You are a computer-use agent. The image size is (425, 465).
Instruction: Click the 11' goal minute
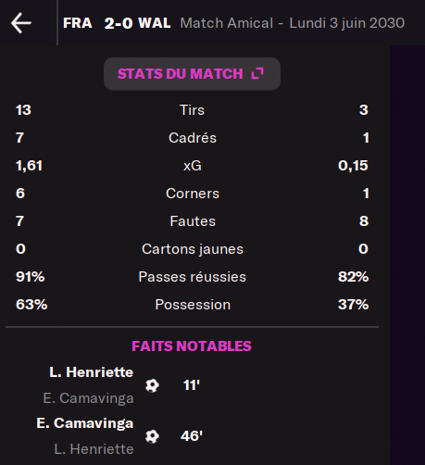192,385
